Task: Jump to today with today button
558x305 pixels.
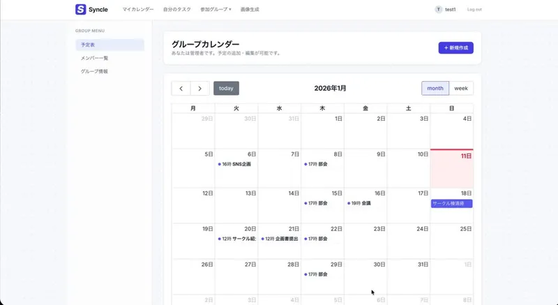Action: (226, 88)
